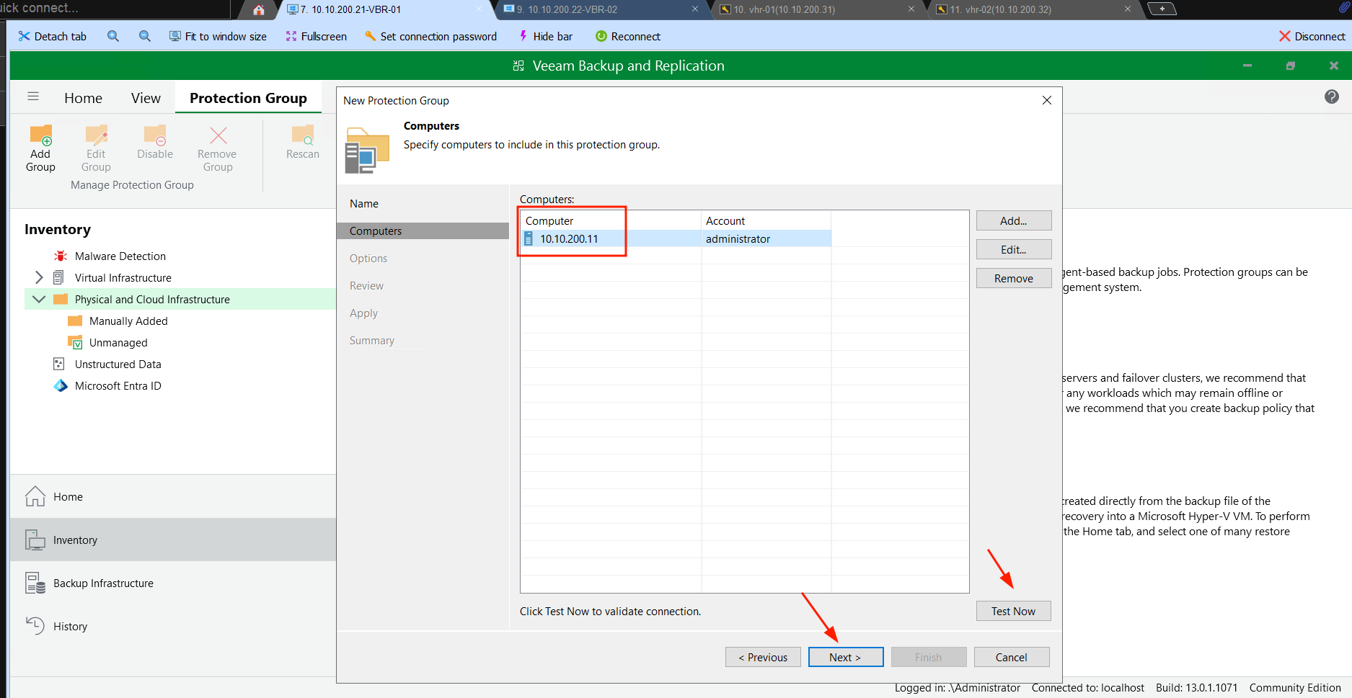Click the Edit Group ribbon icon

[96, 135]
